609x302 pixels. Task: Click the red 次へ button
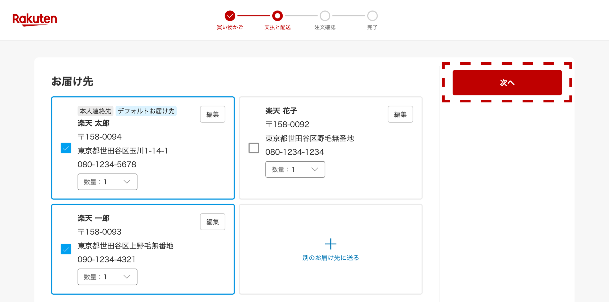(x=507, y=82)
